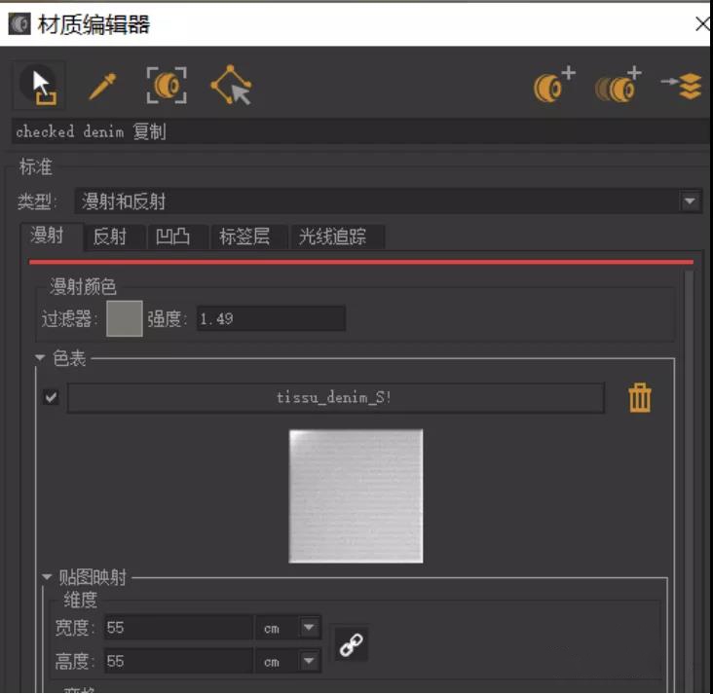
Task: Delete the tissu_denim_S! texture with trash icon
Action: 640,398
